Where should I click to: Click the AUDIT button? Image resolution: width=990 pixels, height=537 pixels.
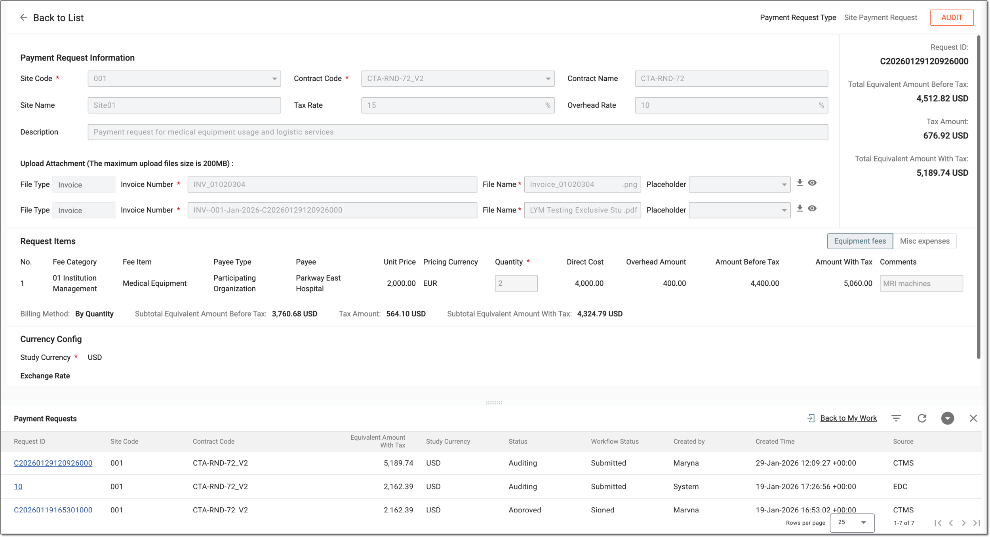point(952,17)
